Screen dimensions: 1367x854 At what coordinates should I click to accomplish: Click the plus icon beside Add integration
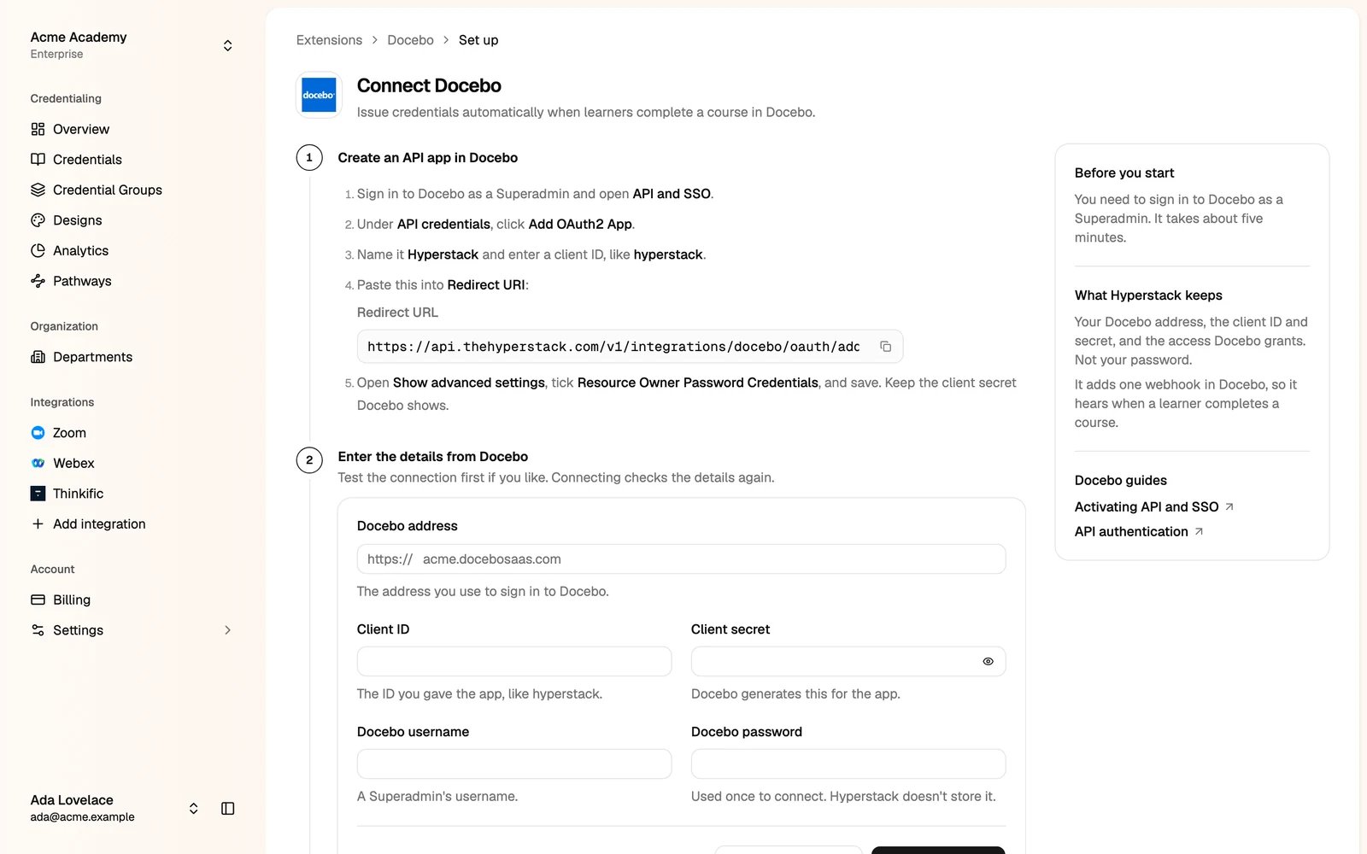[x=38, y=524]
